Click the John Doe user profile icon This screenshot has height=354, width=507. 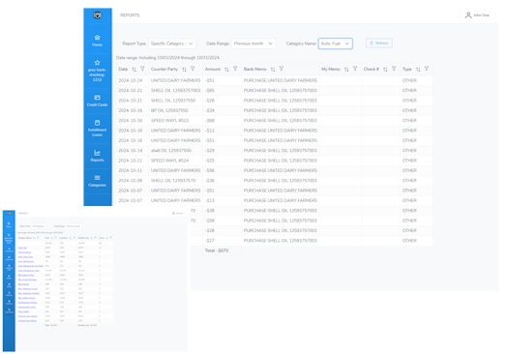tap(468, 15)
